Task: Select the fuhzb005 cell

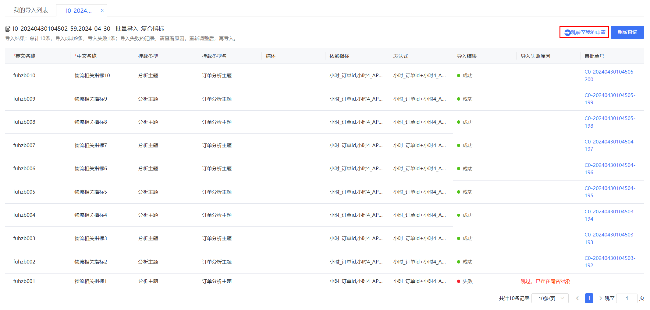Action: [24, 192]
